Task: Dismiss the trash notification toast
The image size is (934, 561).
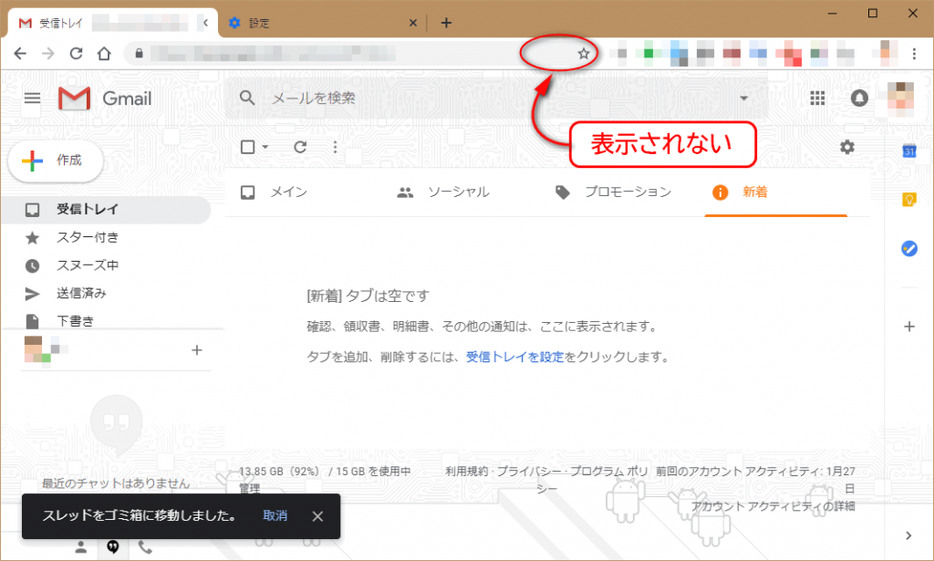Action: point(317,516)
